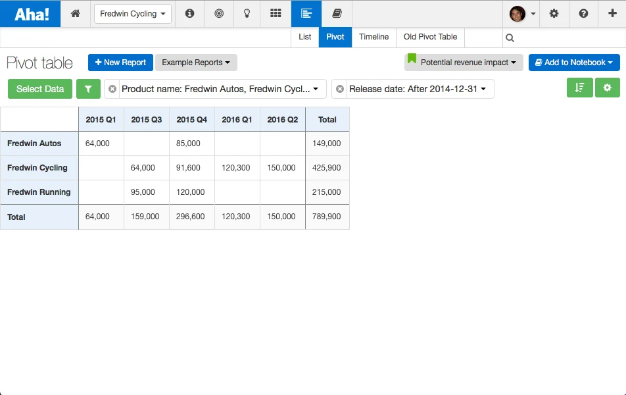The height and width of the screenshot is (395, 626).
Task: Open the settings gear in top bar
Action: click(554, 14)
